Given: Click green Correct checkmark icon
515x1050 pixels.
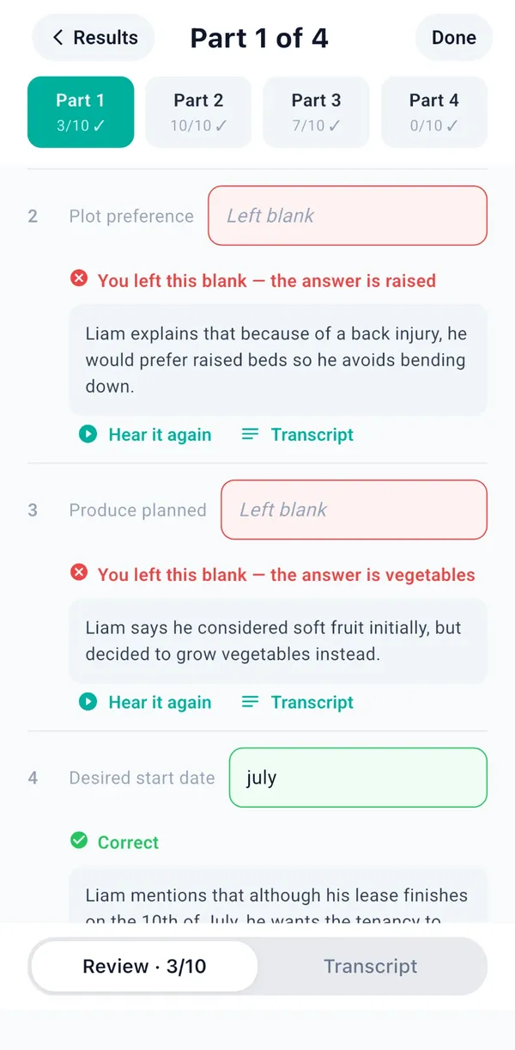Looking at the screenshot, I should coord(79,841).
